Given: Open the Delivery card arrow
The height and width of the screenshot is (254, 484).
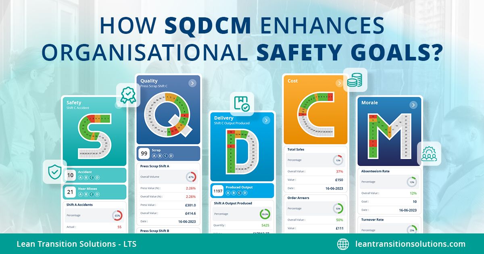Looking at the screenshot, I should tap(265, 120).
